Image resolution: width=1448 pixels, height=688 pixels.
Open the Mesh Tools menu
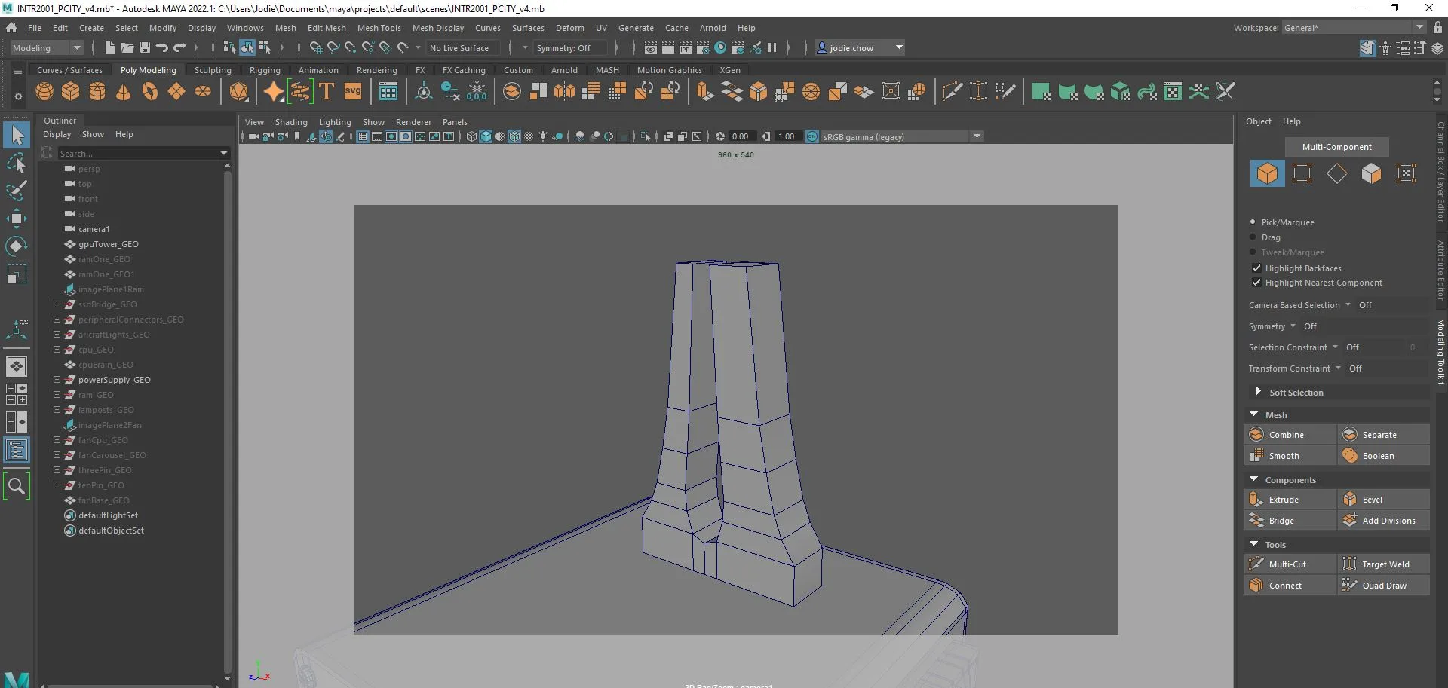(379, 28)
